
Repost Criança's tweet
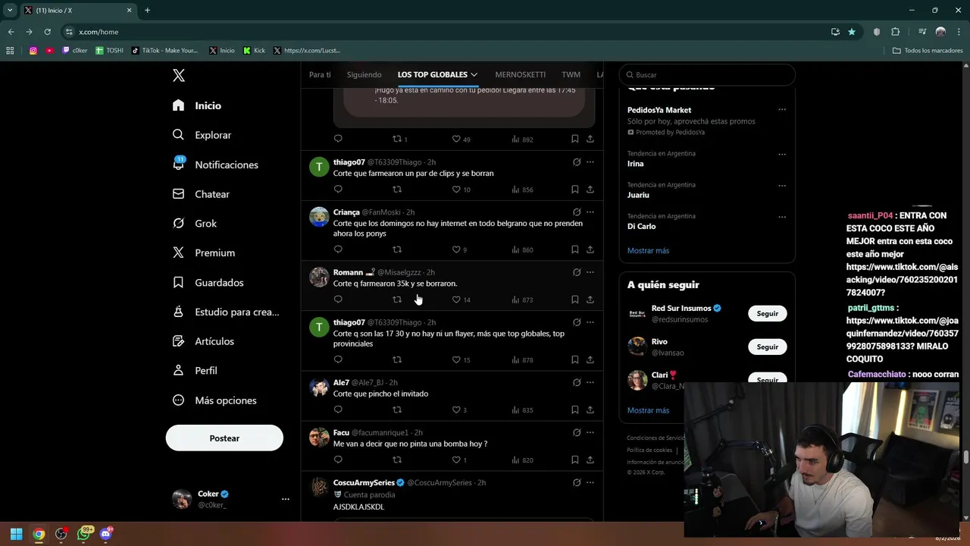point(397,249)
